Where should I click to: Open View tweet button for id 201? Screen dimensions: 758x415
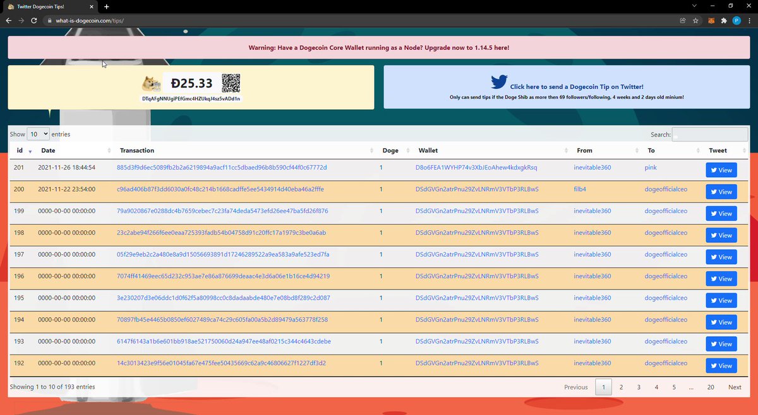click(x=721, y=170)
